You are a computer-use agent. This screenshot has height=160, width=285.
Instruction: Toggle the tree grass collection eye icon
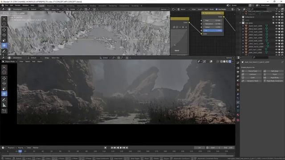277,23
